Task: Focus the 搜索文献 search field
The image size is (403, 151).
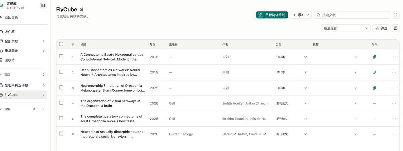Action: click(352, 15)
